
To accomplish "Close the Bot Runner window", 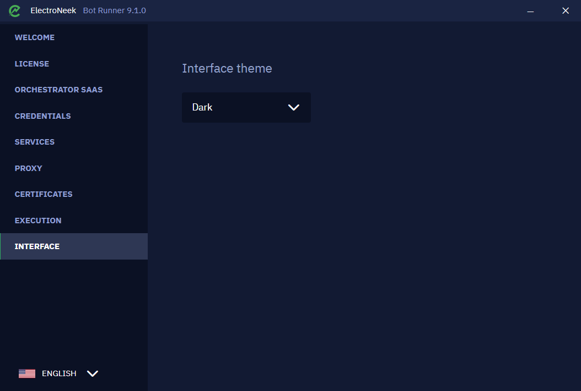I will pos(566,10).
